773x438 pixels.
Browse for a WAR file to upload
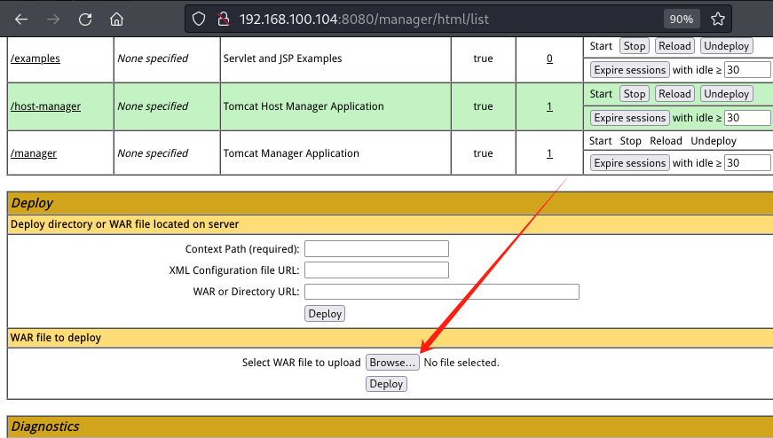(392, 363)
